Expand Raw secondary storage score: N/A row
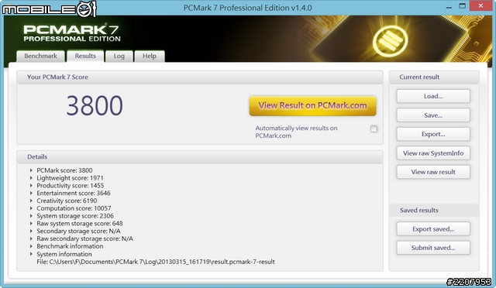This screenshot has width=496, height=288. point(31,238)
